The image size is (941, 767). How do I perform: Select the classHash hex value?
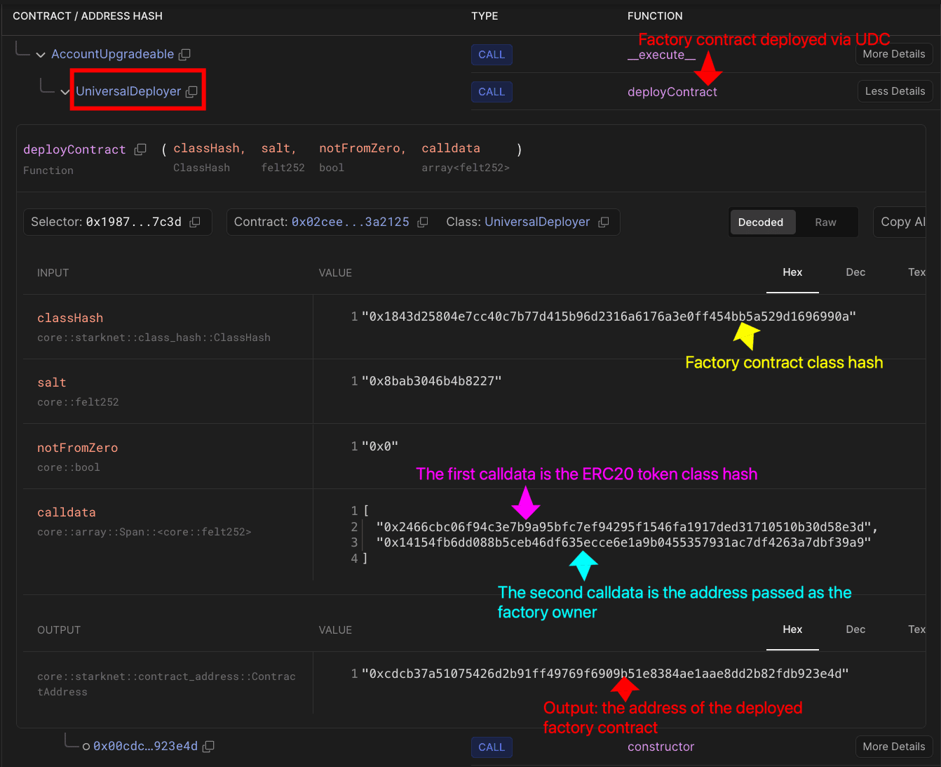609,316
